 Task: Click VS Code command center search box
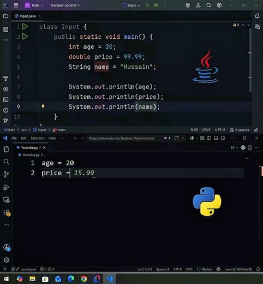[x=122, y=138]
